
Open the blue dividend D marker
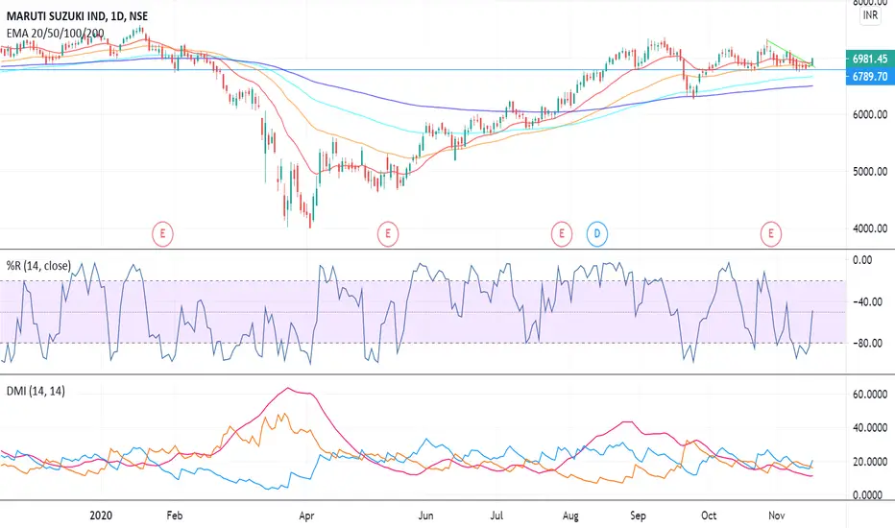[x=597, y=233]
